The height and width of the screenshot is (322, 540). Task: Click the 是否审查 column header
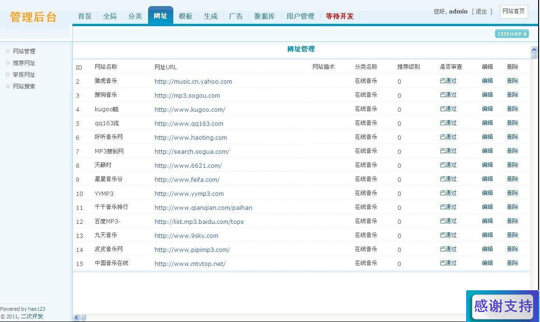pyautogui.click(x=451, y=67)
